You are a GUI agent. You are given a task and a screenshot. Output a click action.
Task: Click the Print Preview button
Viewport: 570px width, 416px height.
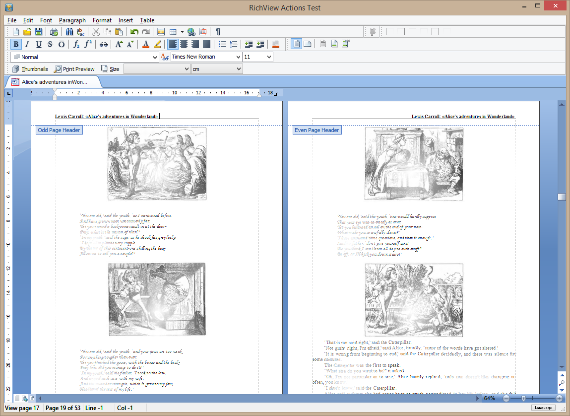(x=74, y=69)
